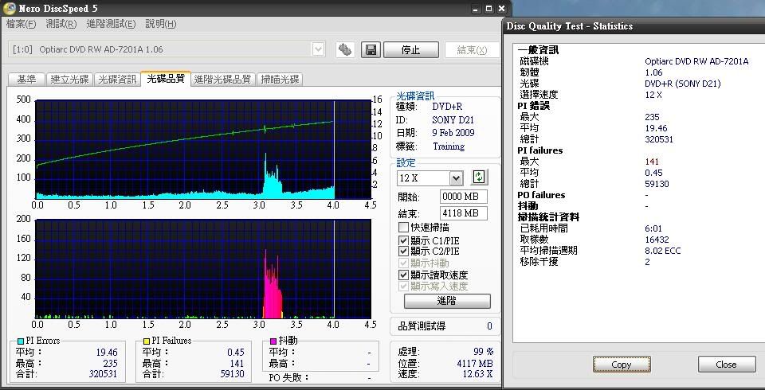Click the 結束 end position MB field
Image resolution: width=765 pixels, height=390 pixels.
click(463, 213)
